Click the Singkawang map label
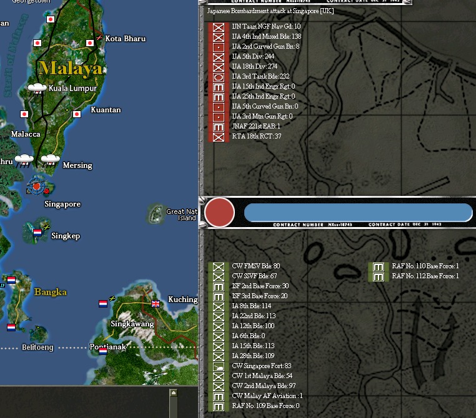Screen dimensions: 476x418 132,324
